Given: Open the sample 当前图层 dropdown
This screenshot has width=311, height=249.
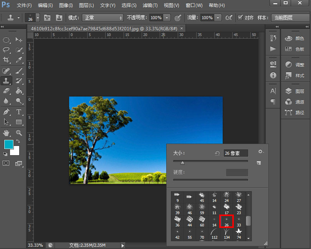Looking at the screenshot, I should (x=290, y=18).
